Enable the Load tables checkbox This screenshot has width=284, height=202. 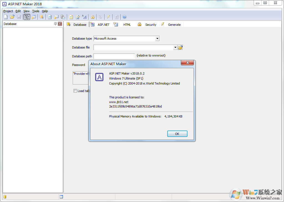click(75, 91)
